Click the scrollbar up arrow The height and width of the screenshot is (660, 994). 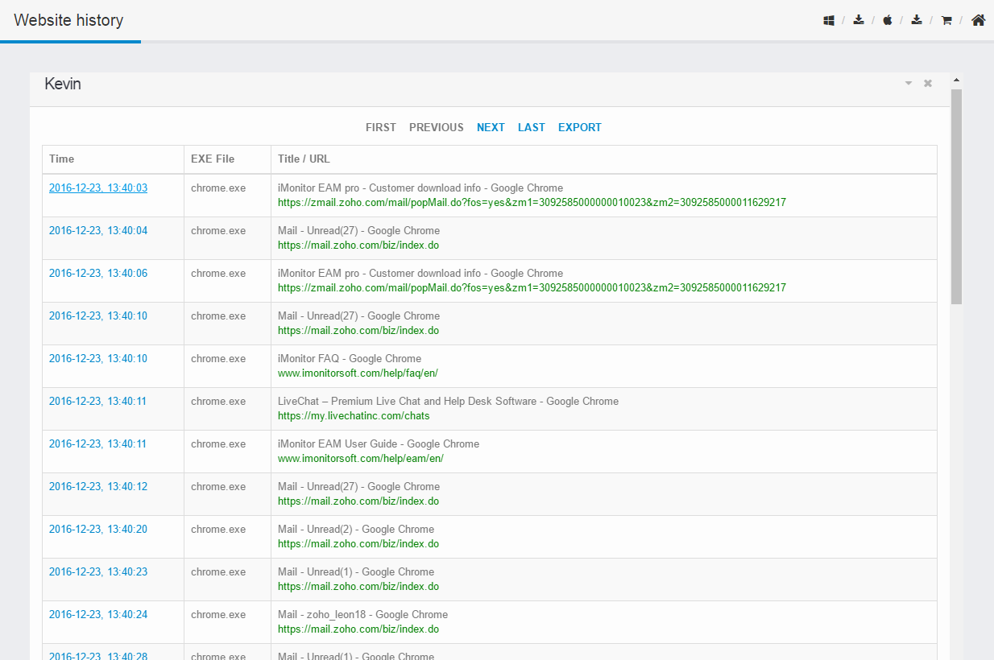(956, 80)
